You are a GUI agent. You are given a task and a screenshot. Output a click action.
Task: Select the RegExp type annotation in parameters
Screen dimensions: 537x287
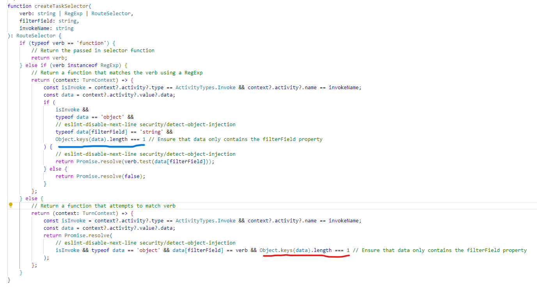click(73, 13)
